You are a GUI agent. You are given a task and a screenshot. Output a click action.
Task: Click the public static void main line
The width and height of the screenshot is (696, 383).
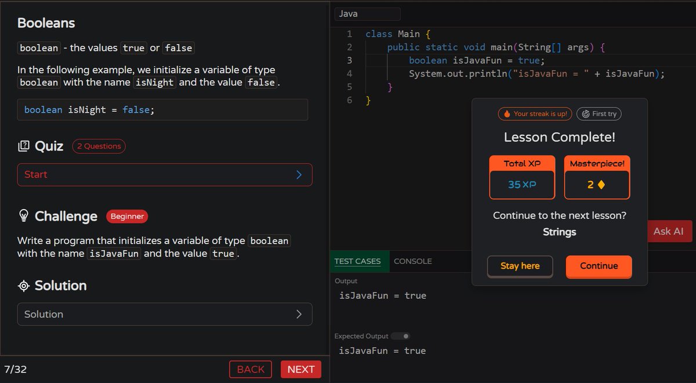tap(496, 48)
